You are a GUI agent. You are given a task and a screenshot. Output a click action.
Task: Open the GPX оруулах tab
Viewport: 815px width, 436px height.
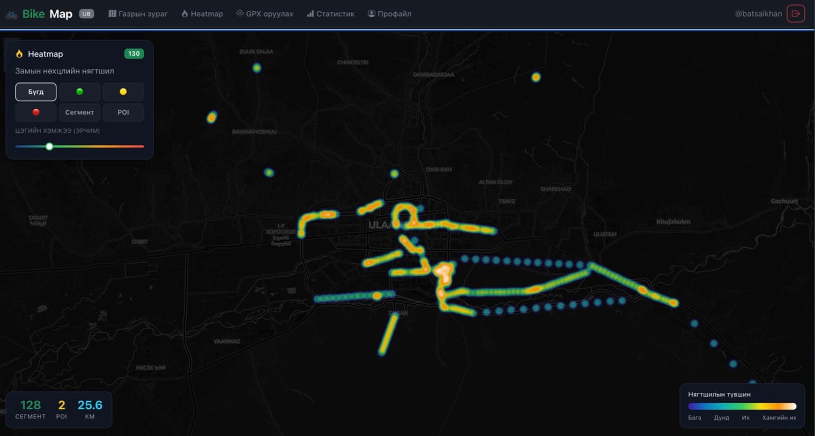(x=265, y=14)
